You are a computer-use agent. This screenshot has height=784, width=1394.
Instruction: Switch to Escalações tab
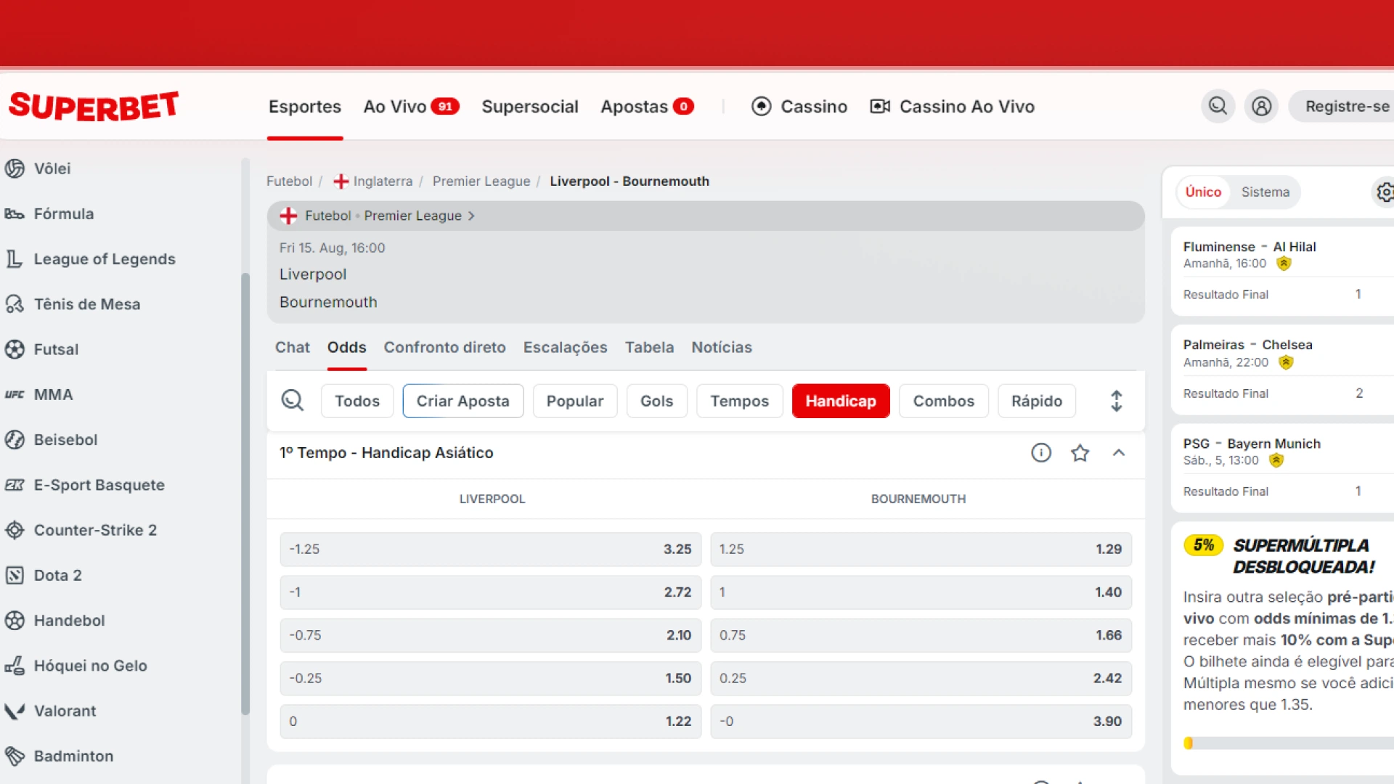point(565,348)
